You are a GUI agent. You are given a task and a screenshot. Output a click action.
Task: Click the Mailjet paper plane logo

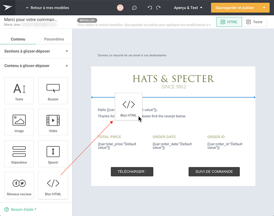[8, 8]
